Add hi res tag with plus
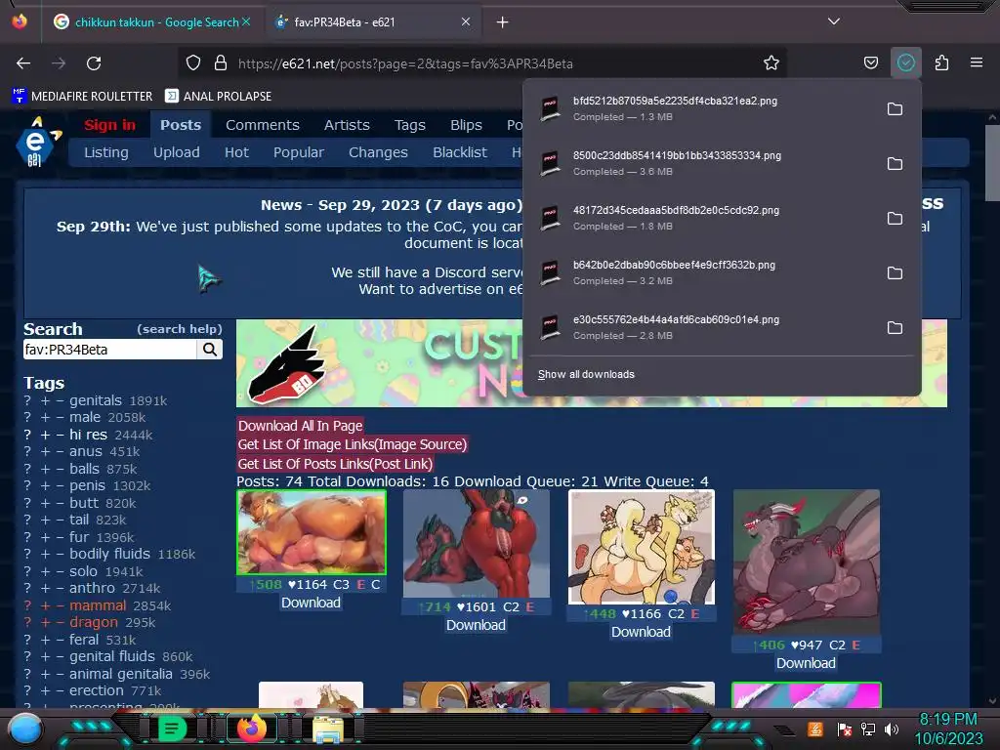 point(45,435)
